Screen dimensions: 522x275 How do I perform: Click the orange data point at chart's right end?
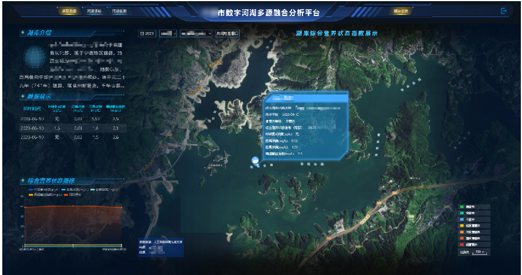click(121, 207)
